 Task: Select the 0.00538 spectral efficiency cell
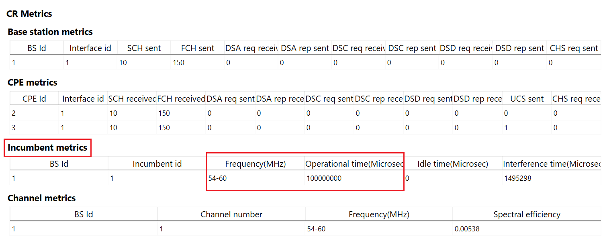(467, 229)
